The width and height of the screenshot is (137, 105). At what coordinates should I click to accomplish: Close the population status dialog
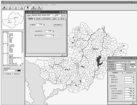[136, 58]
